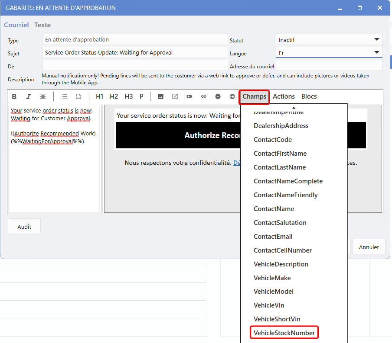Click the globe icon in toolbar
This screenshot has width=392, height=343.
pos(232,96)
